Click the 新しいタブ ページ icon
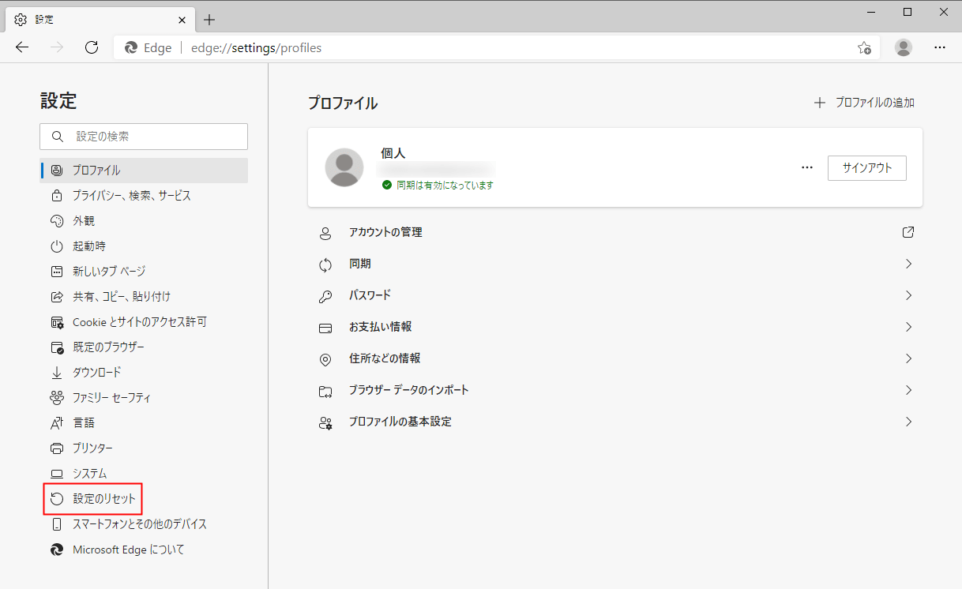 click(57, 272)
